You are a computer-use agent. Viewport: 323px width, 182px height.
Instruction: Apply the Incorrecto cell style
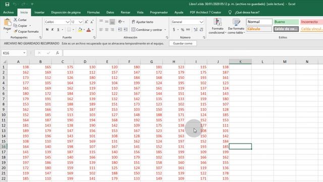(x=311, y=22)
